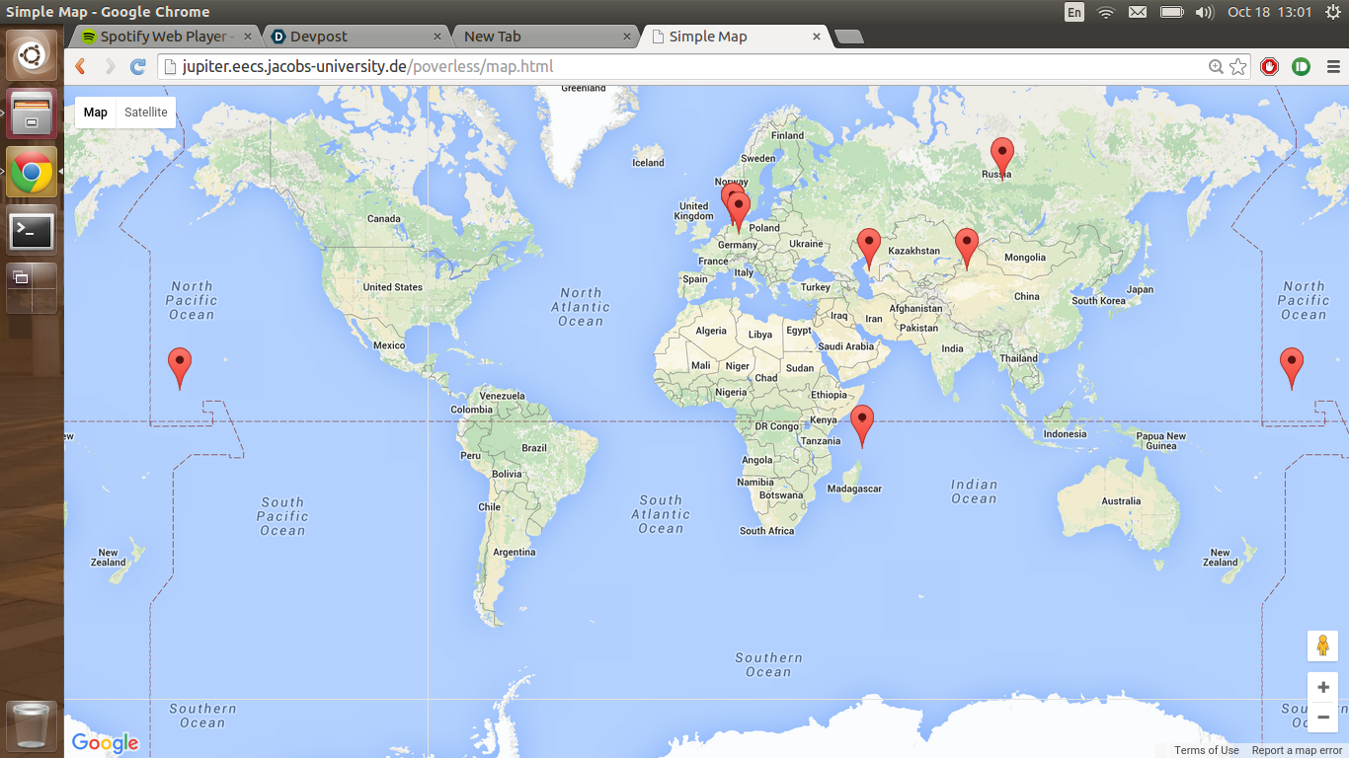
Task: Open the mail indicator
Action: point(1138,12)
